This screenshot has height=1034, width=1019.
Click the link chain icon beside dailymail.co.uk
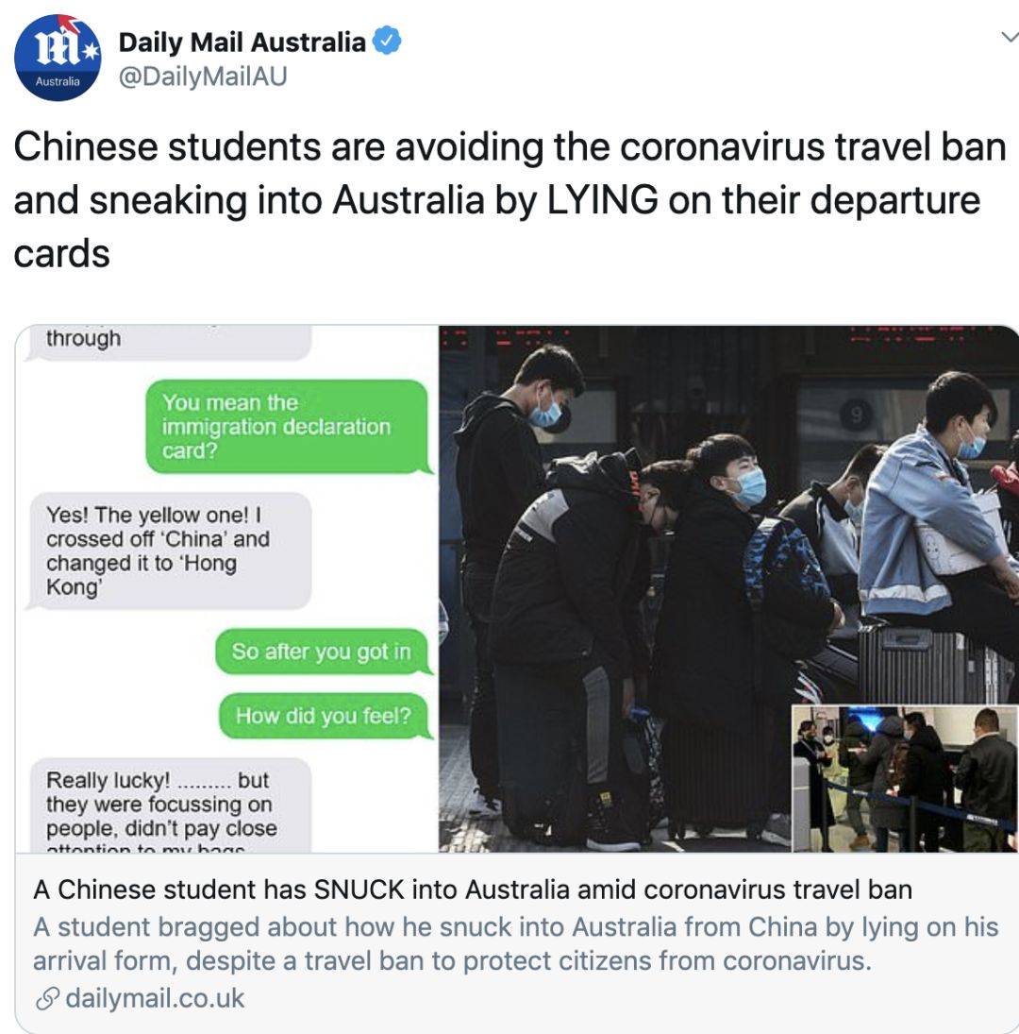[47, 998]
